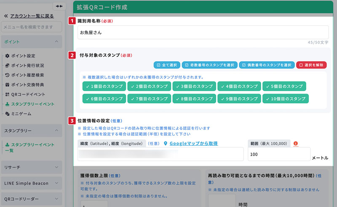
Task: Click the stamp icon beside スタンプラリーイベント
Action: point(7,104)
